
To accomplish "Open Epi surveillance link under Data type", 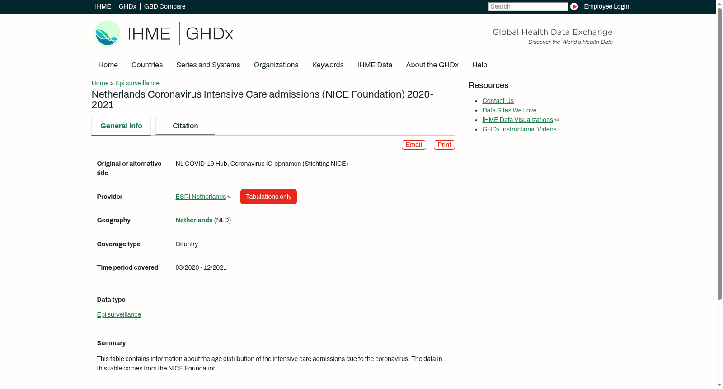I will [119, 314].
